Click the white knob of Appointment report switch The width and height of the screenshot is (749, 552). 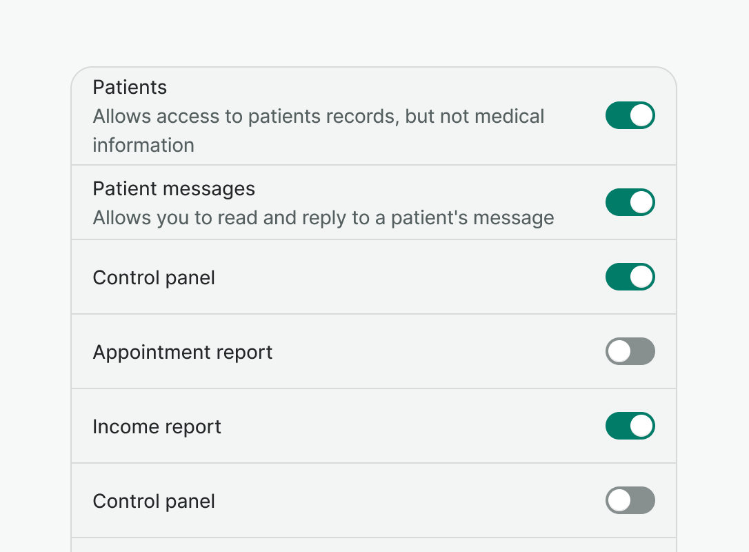(619, 352)
